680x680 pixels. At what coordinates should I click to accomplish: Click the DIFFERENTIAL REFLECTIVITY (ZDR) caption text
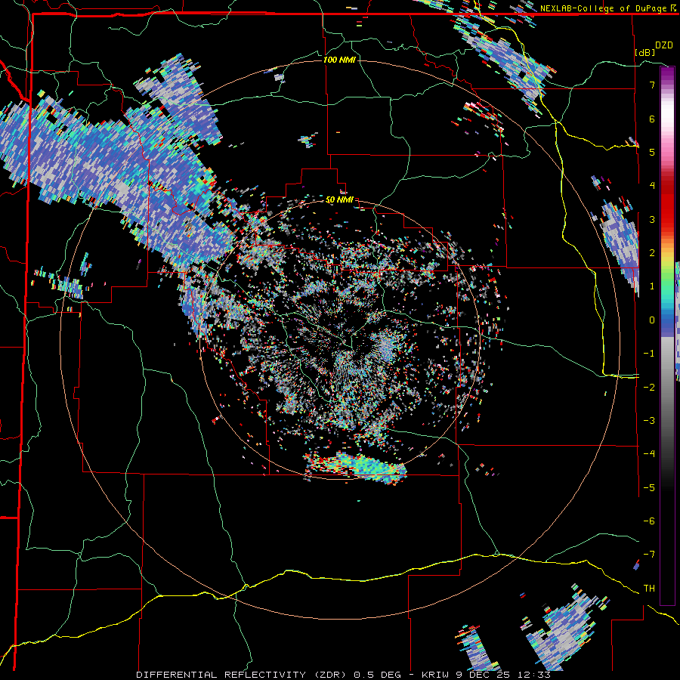(243, 675)
